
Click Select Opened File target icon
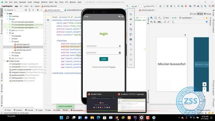click(26, 10)
